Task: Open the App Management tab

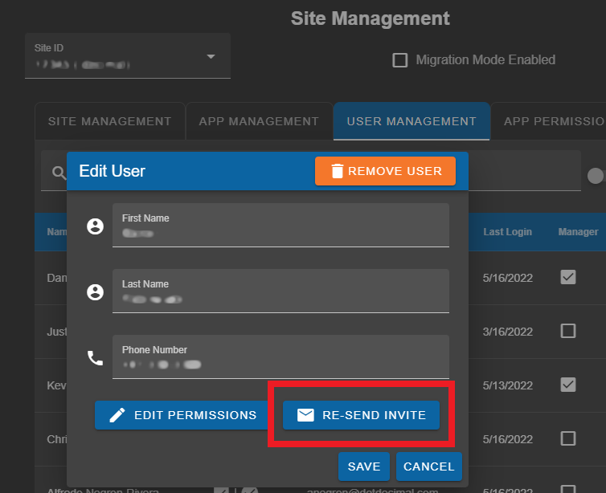Action: click(259, 121)
